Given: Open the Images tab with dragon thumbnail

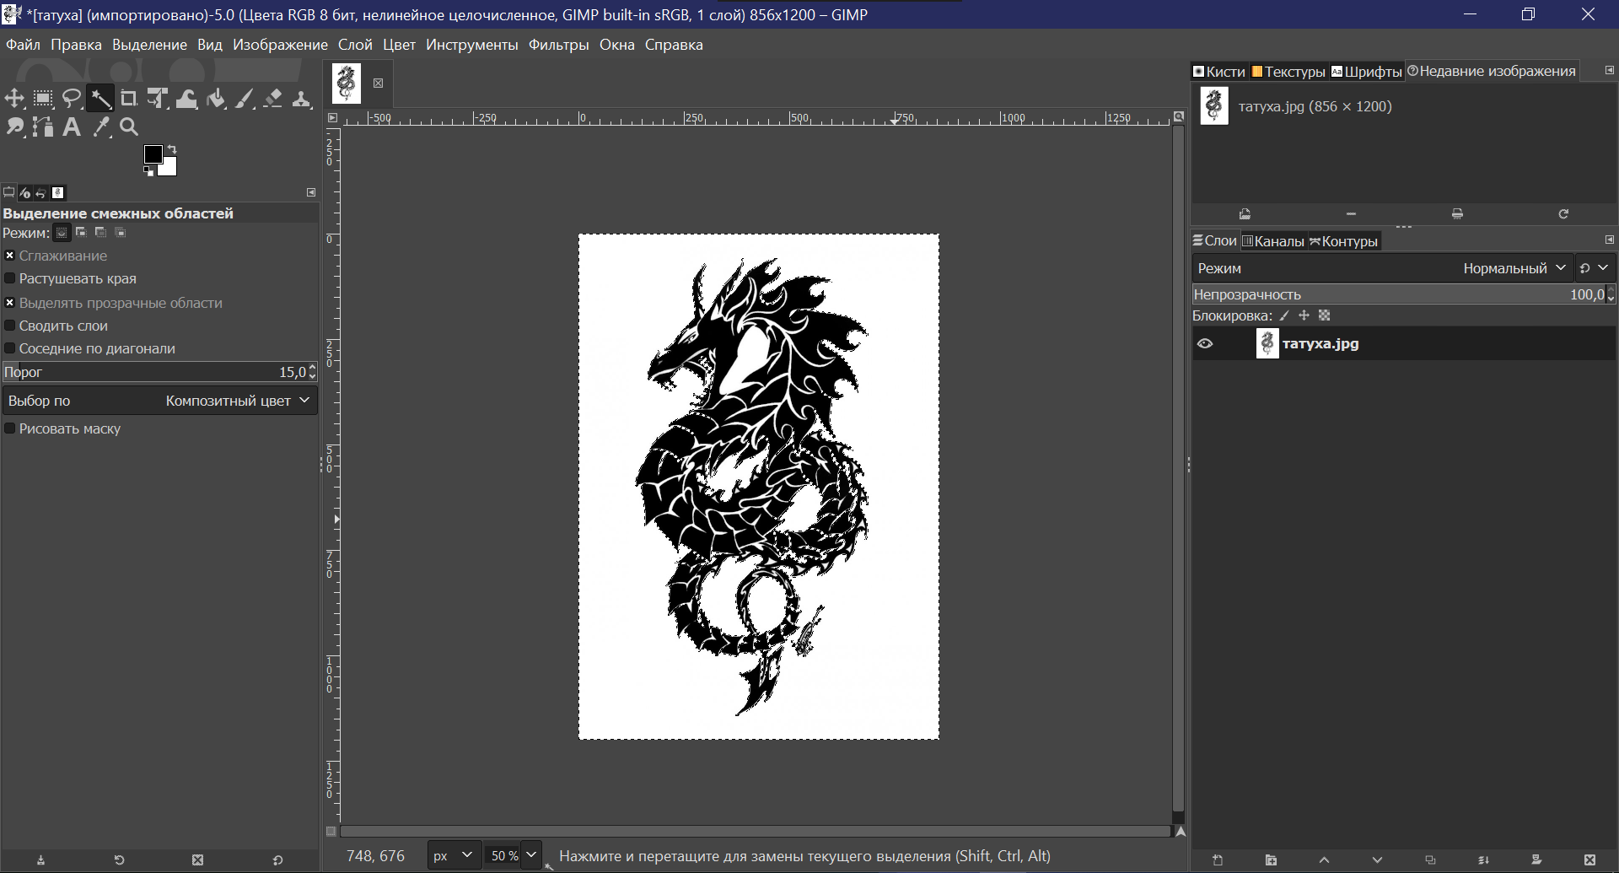Looking at the screenshot, I should [57, 192].
